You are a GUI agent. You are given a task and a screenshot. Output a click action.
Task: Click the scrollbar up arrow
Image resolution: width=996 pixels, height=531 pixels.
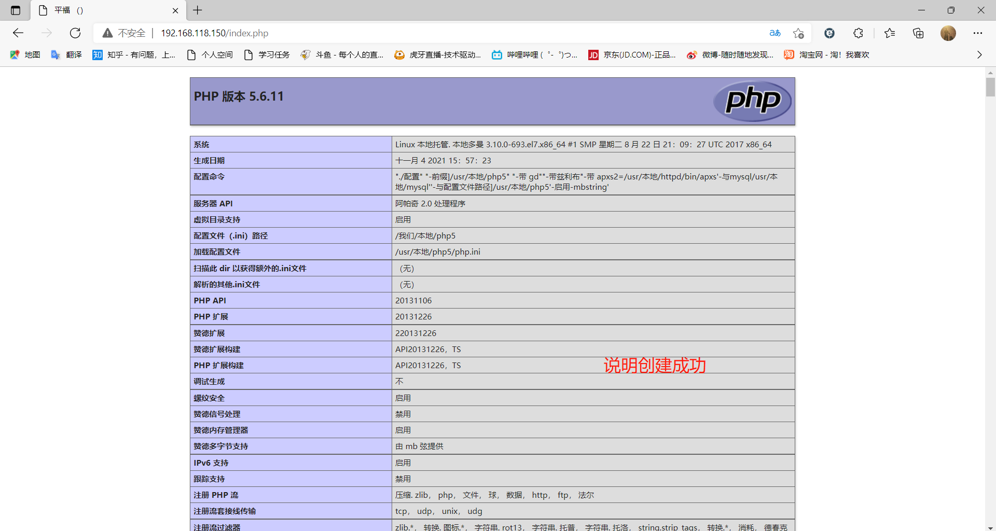990,73
